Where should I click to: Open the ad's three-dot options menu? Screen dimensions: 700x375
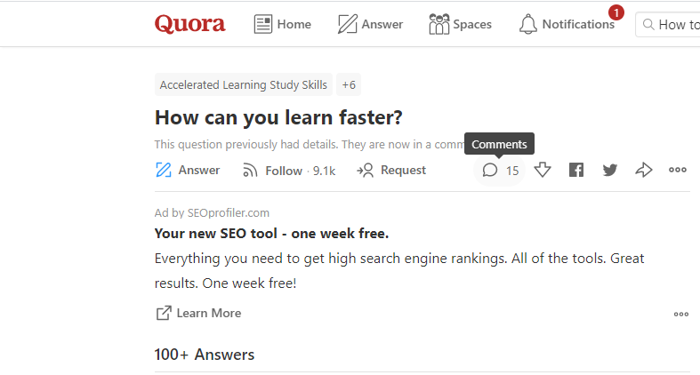(x=681, y=315)
